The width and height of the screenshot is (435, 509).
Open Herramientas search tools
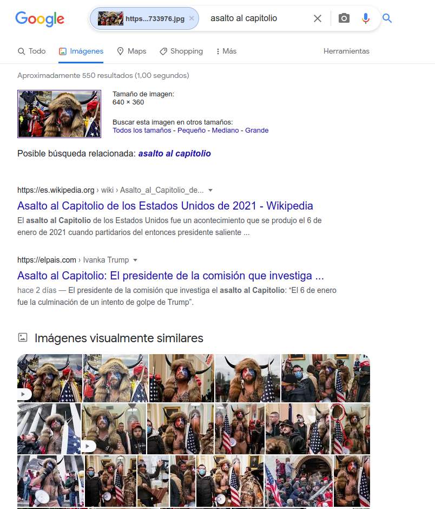tap(346, 51)
